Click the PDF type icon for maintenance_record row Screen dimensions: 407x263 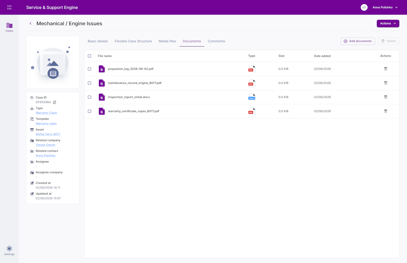click(x=251, y=83)
